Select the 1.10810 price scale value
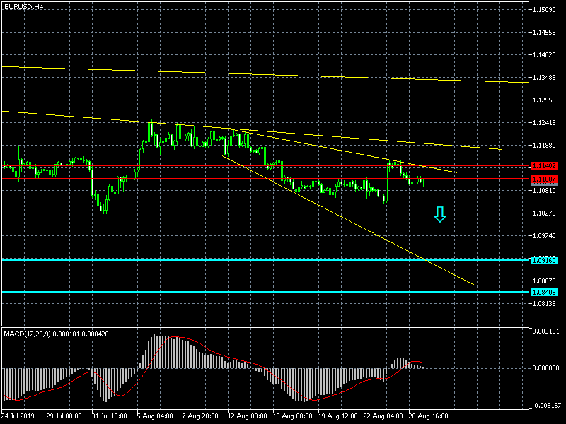 [544, 190]
